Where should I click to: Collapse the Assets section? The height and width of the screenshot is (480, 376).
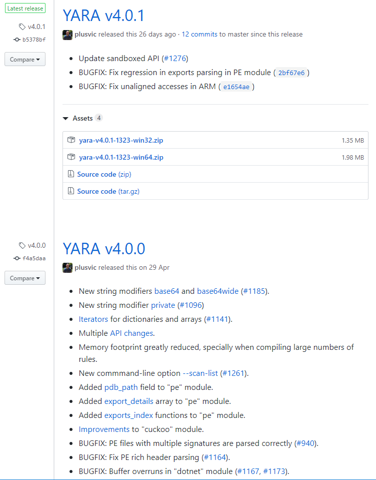pyautogui.click(x=65, y=119)
